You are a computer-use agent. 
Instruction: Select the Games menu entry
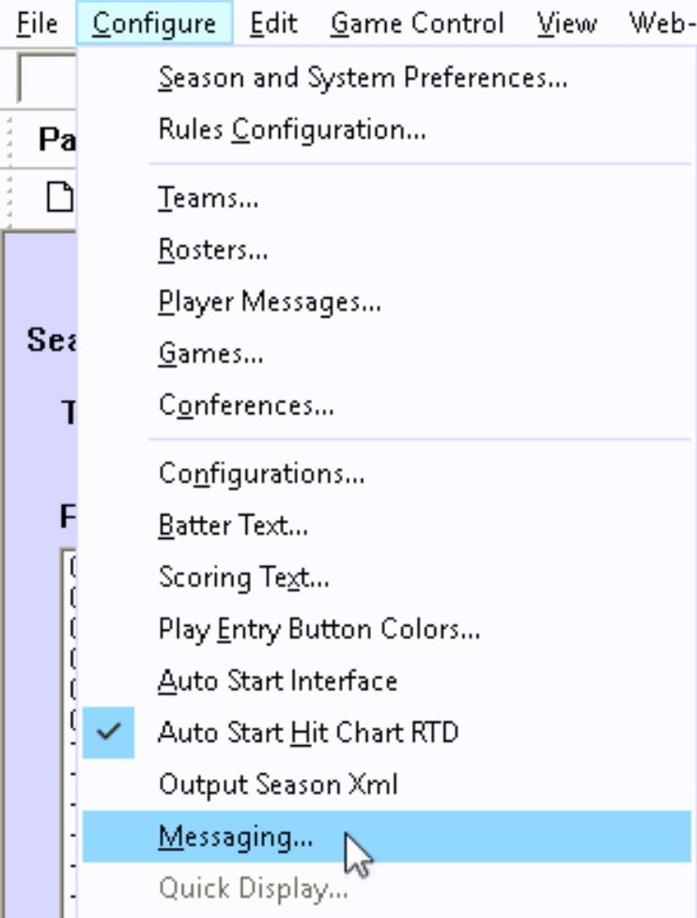pos(210,354)
